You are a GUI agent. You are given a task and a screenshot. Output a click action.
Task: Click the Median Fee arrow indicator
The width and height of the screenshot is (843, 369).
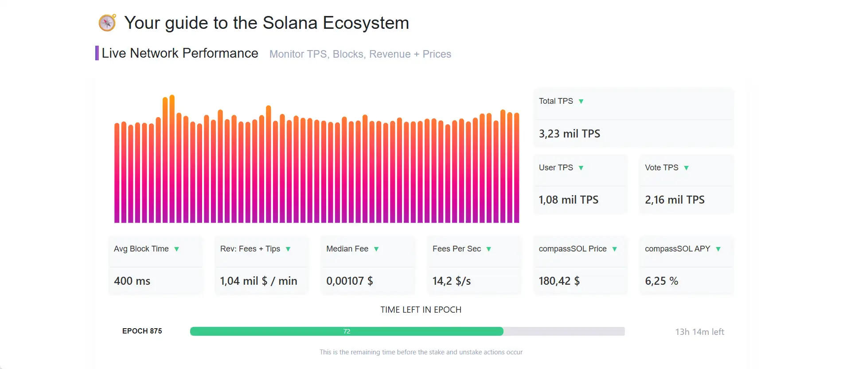[x=376, y=249]
